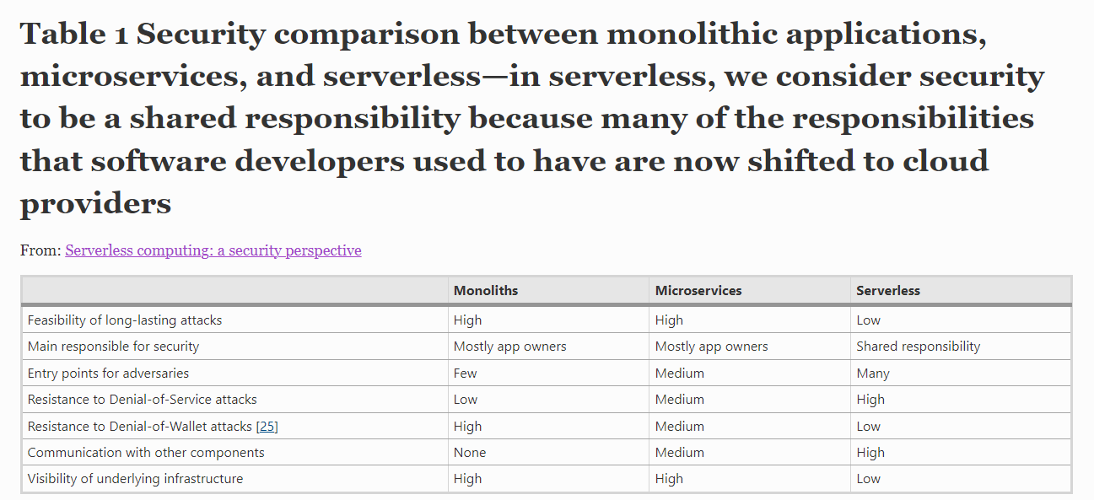Select the Few cell in Entry points row
Image resolution: width=1094 pixels, height=500 pixels.
coord(465,374)
